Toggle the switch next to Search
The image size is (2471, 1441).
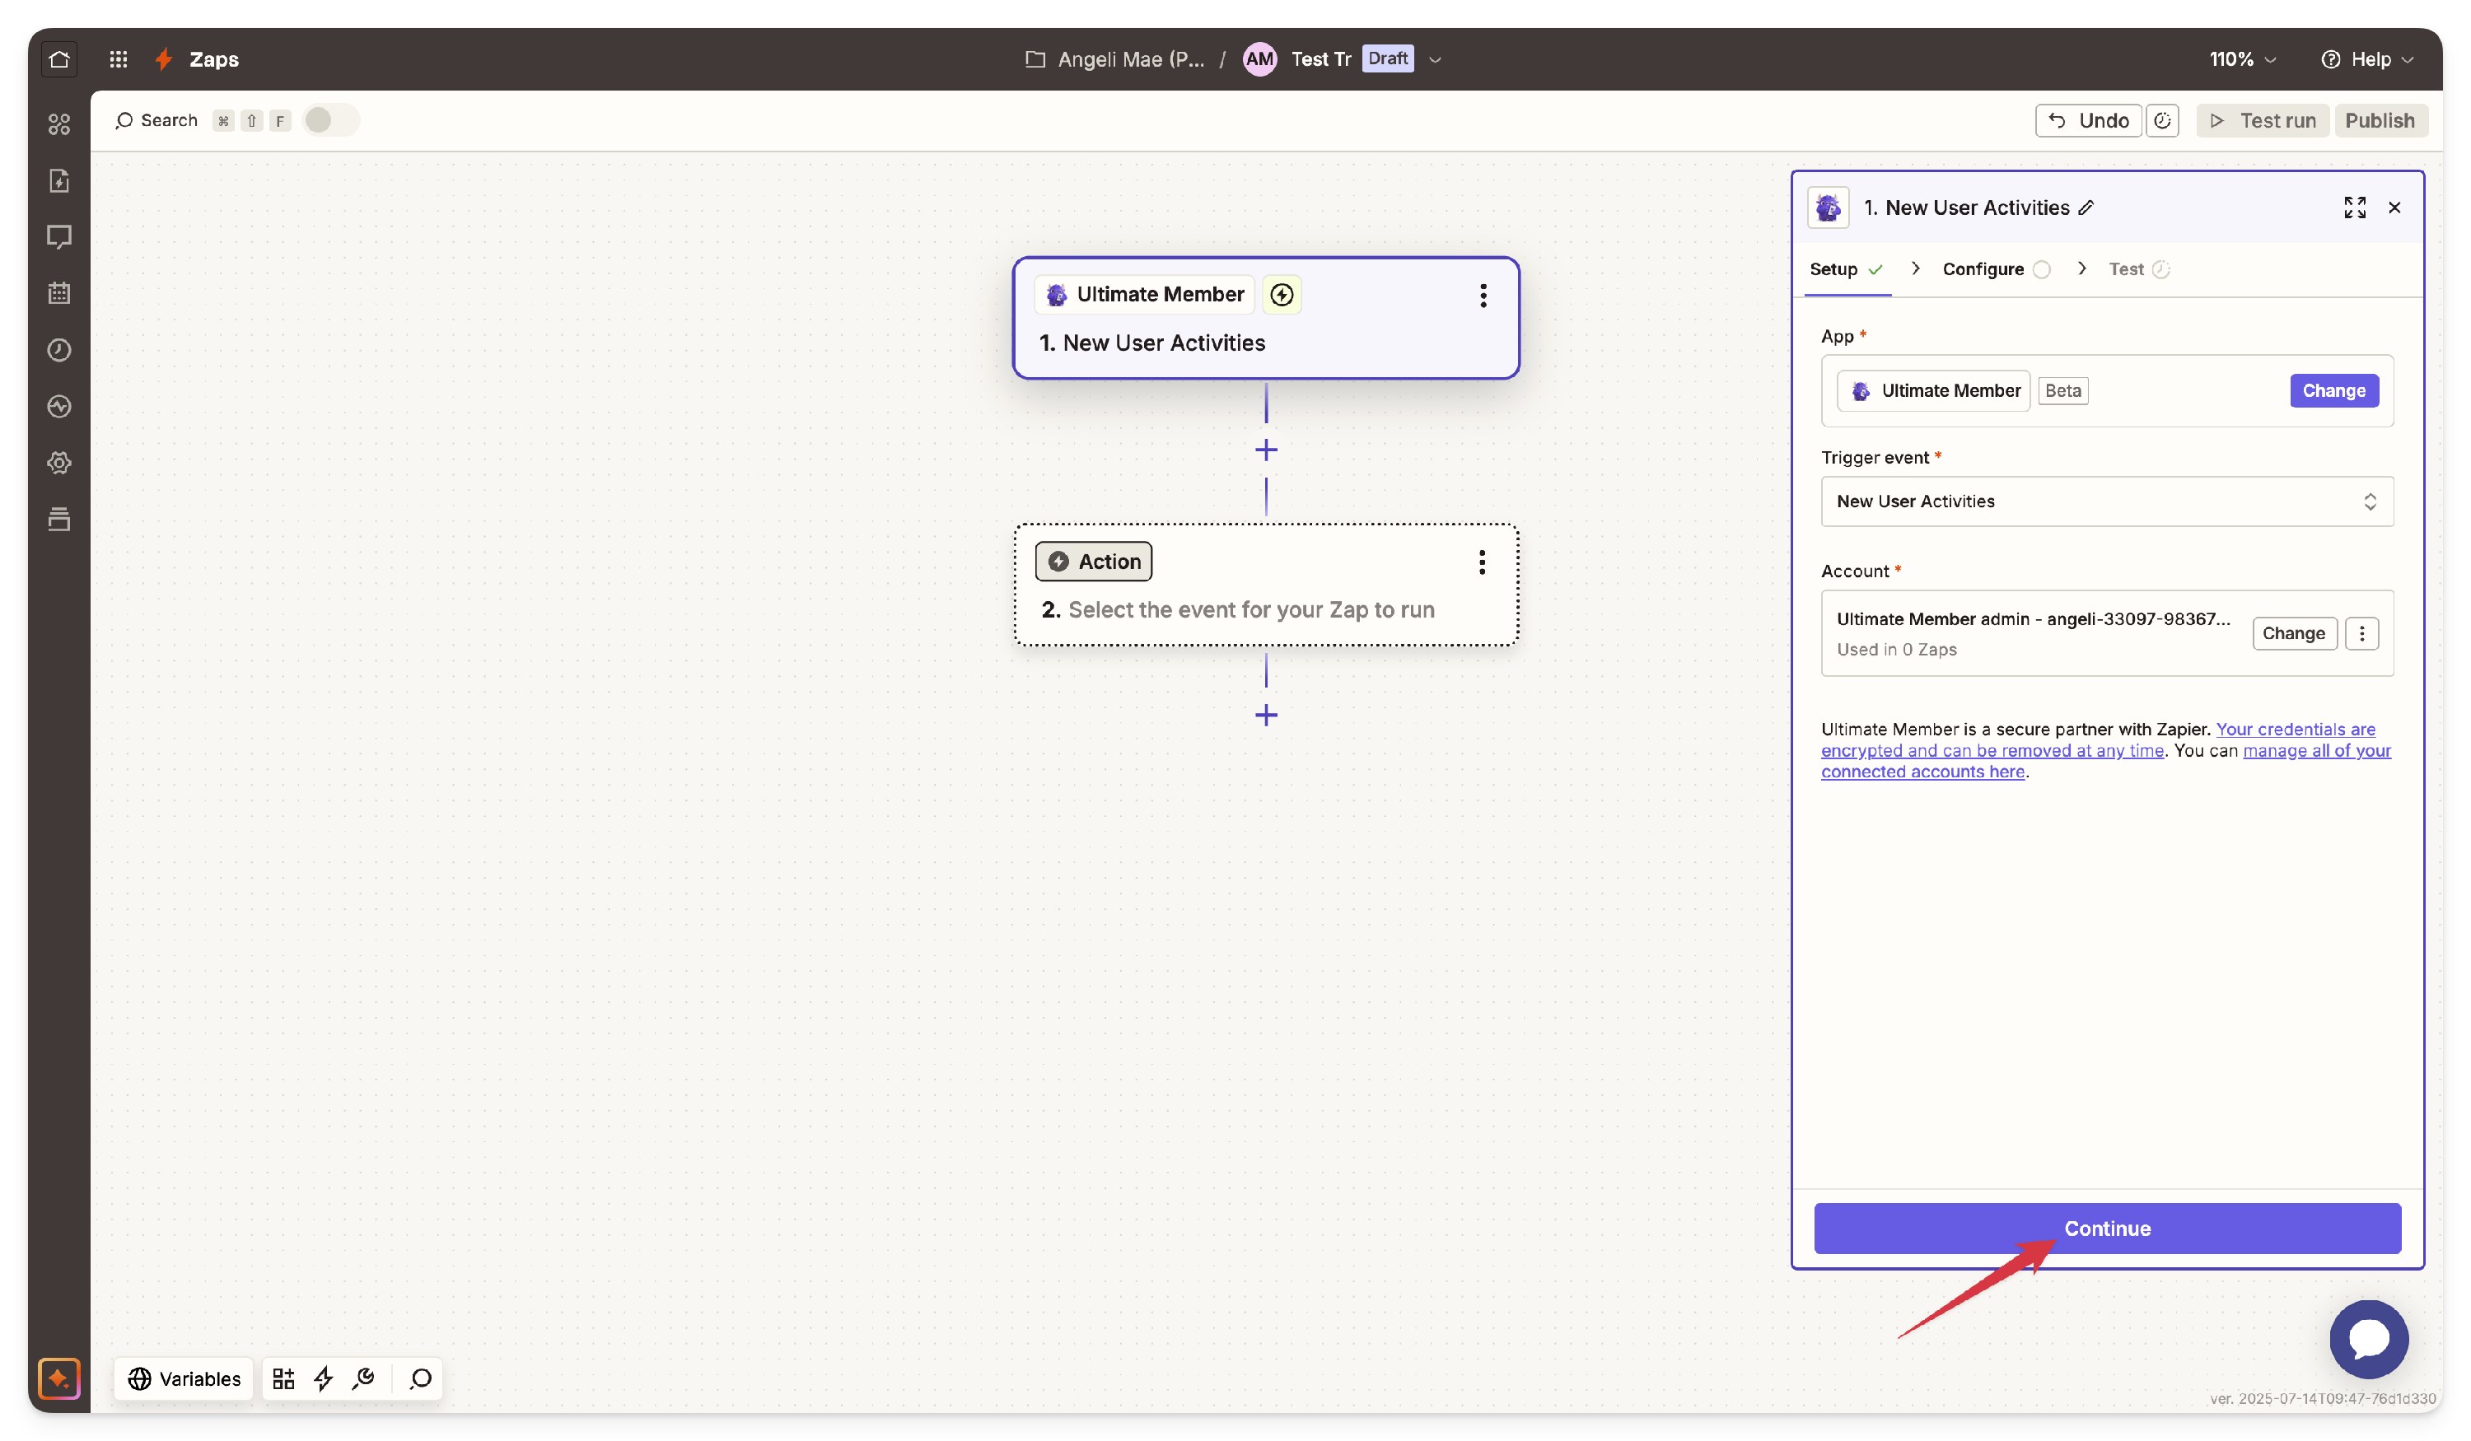tap(330, 119)
